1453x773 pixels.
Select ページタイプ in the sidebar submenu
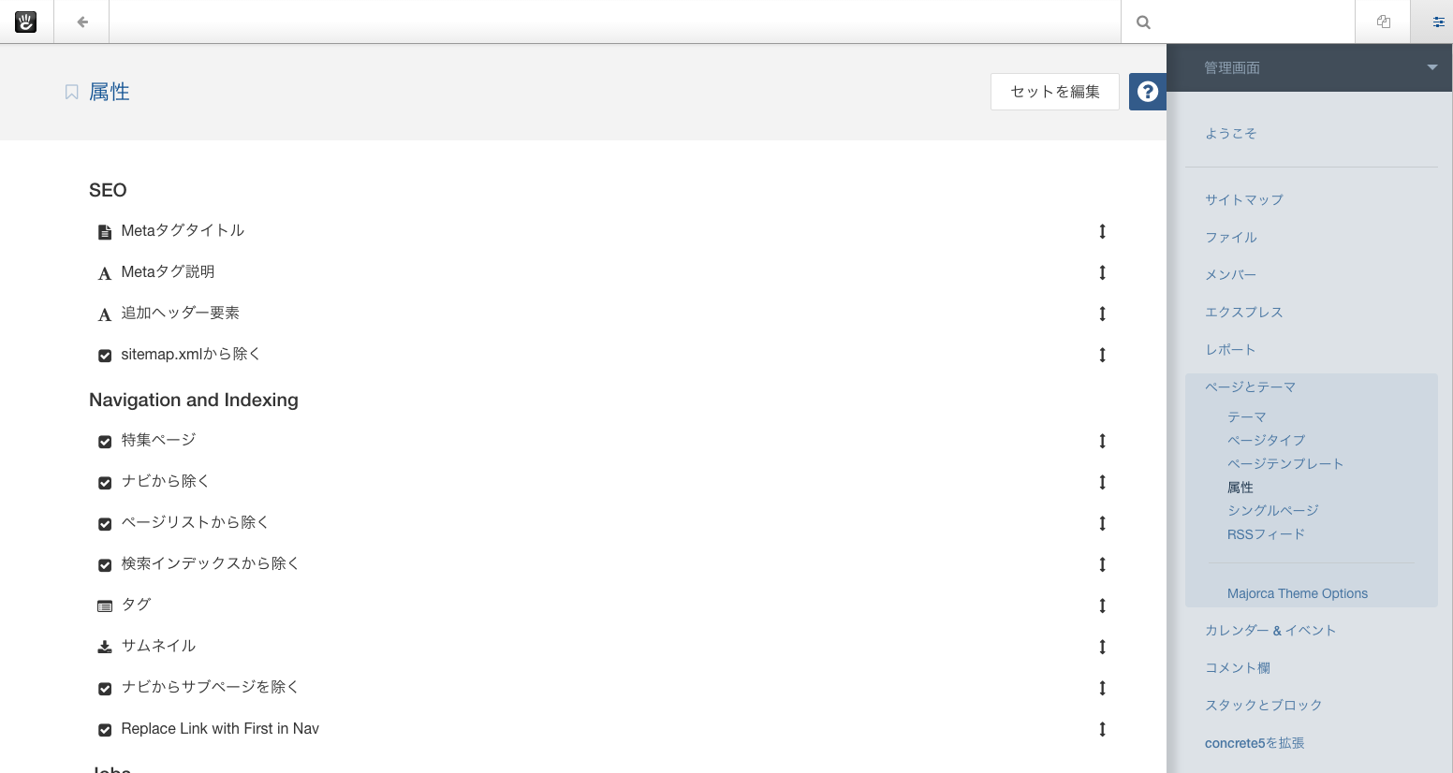point(1266,440)
